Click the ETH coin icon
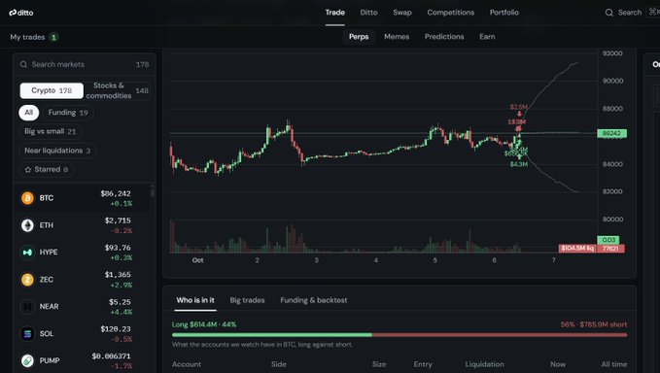Image resolution: width=660 pixels, height=373 pixels. (x=27, y=225)
